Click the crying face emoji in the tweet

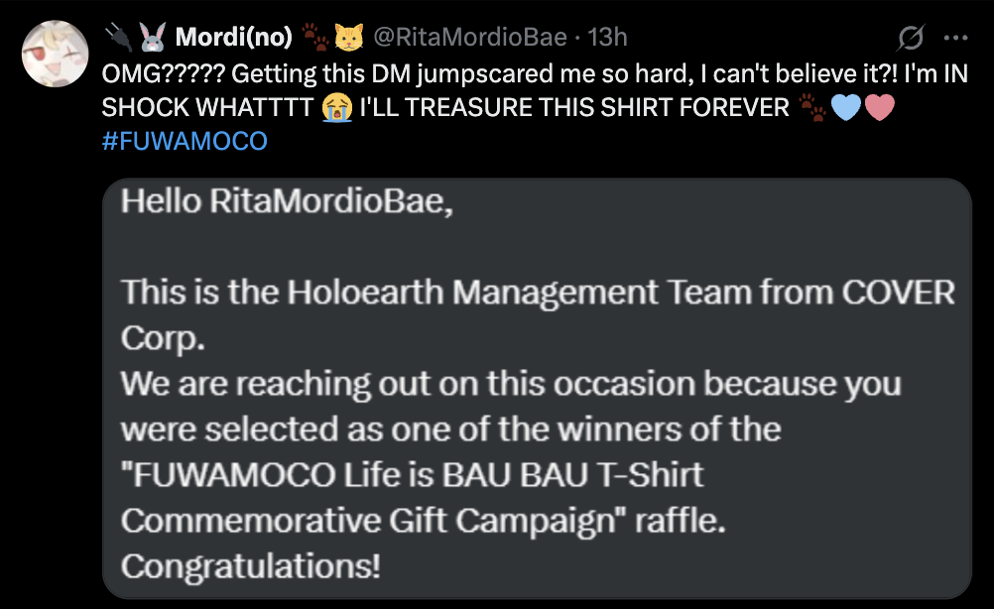click(336, 108)
